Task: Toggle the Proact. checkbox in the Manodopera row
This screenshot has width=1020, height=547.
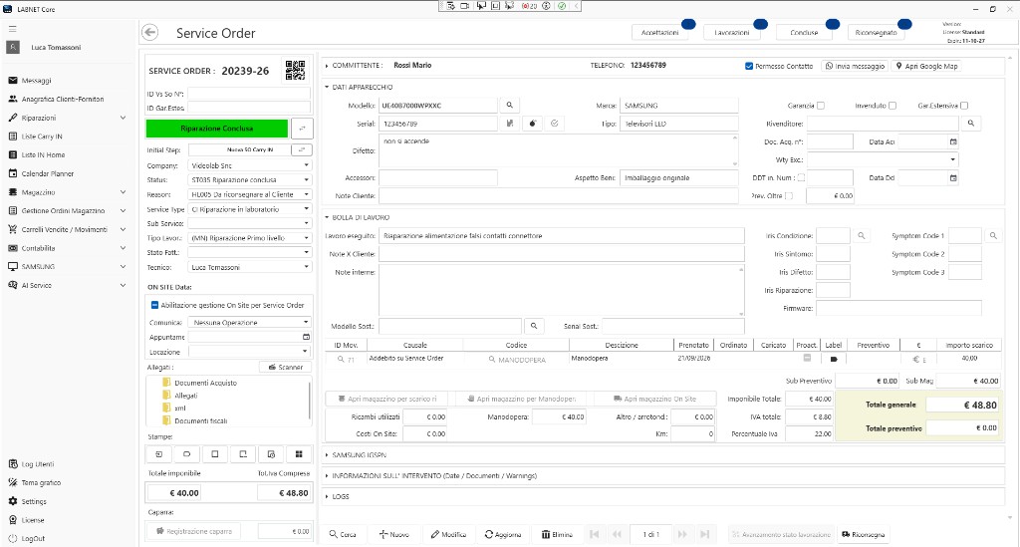Action: pyautogui.click(x=807, y=358)
